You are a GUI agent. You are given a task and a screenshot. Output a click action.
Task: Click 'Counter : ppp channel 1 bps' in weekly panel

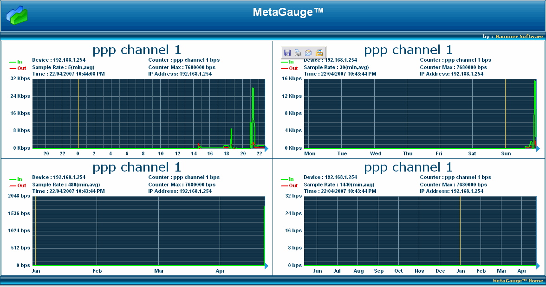click(x=455, y=60)
